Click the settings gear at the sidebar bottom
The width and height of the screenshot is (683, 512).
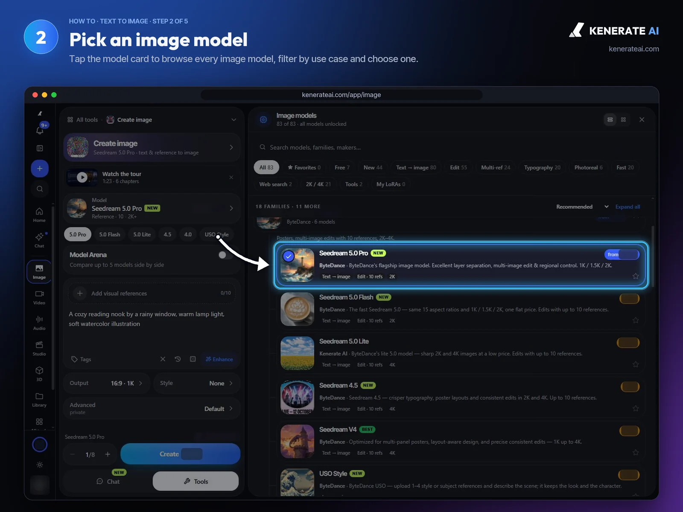40,465
